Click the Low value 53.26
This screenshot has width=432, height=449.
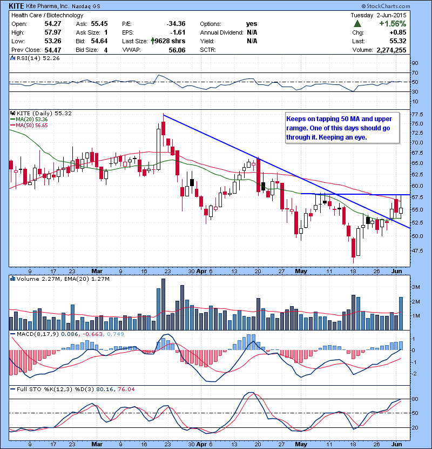point(53,41)
